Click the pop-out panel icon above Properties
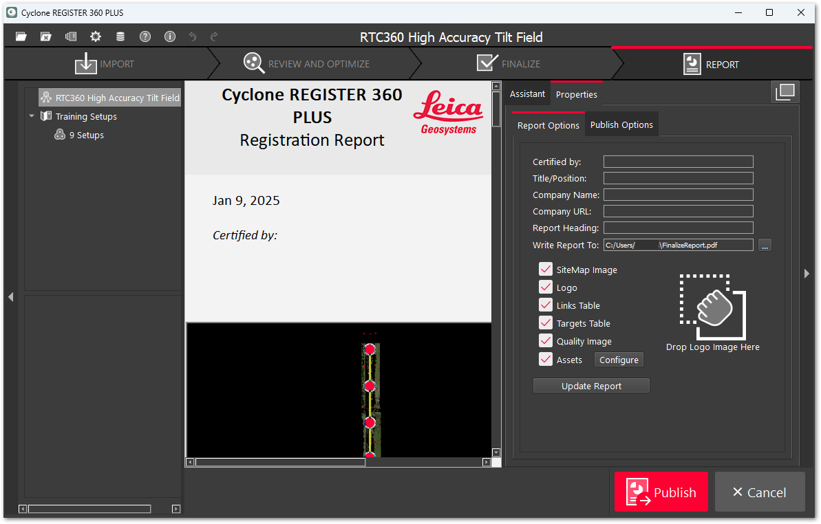 pos(785,92)
